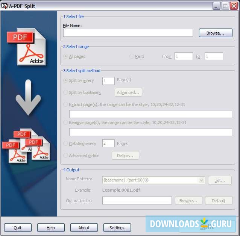Open the Help button
The height and width of the screenshot is (236, 240).
(x=51, y=228)
